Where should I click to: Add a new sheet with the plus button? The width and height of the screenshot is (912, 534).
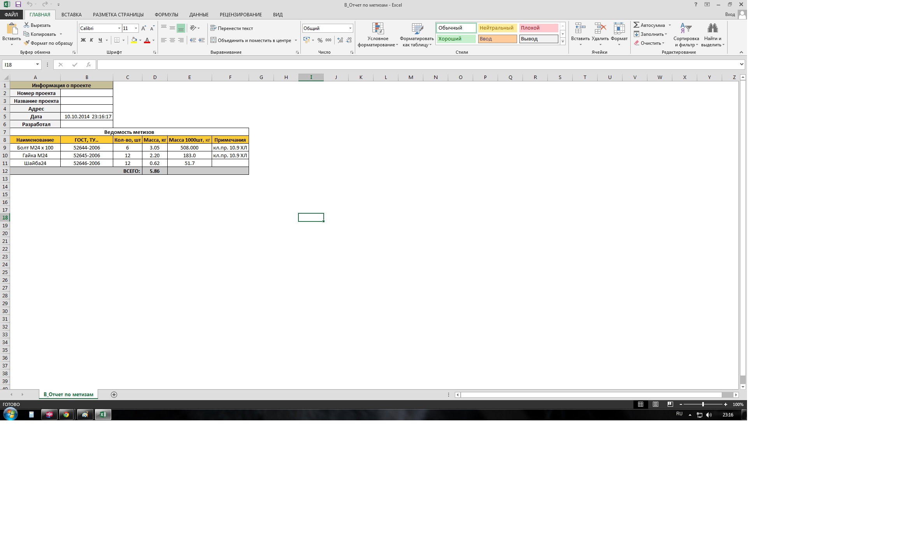click(x=114, y=395)
